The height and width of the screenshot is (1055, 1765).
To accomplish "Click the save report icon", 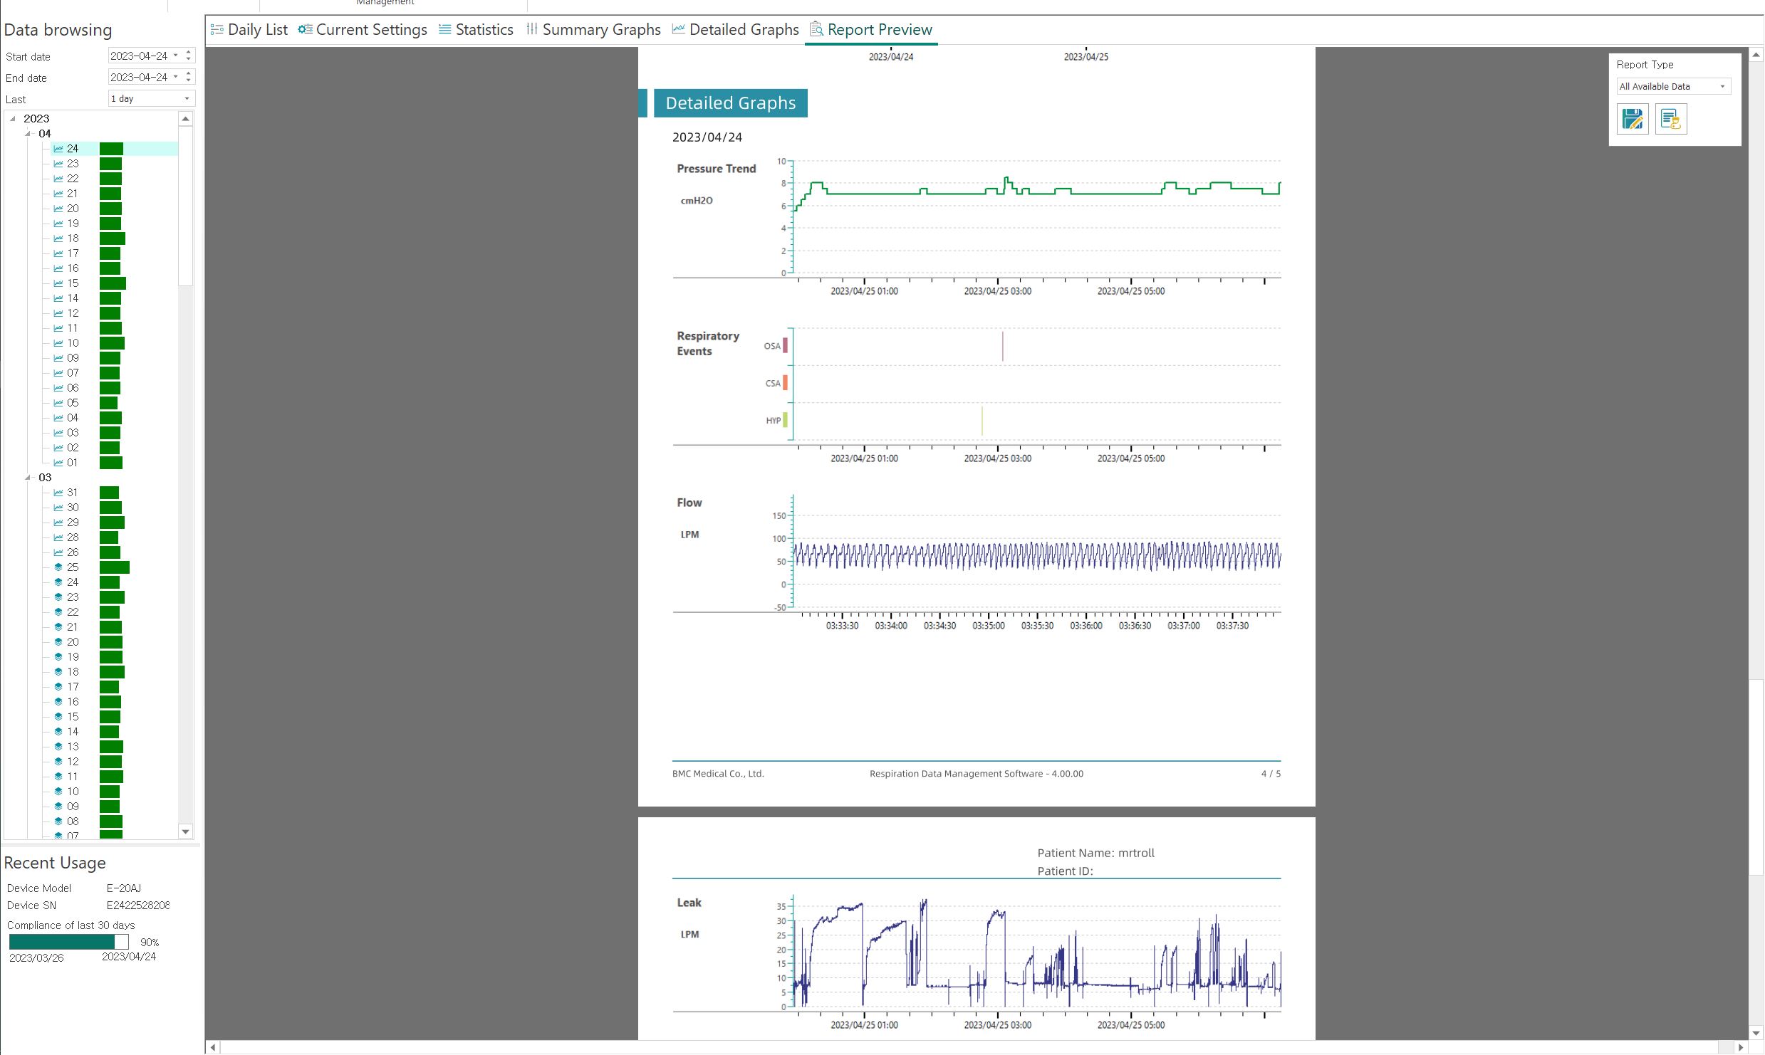I will tap(1632, 119).
